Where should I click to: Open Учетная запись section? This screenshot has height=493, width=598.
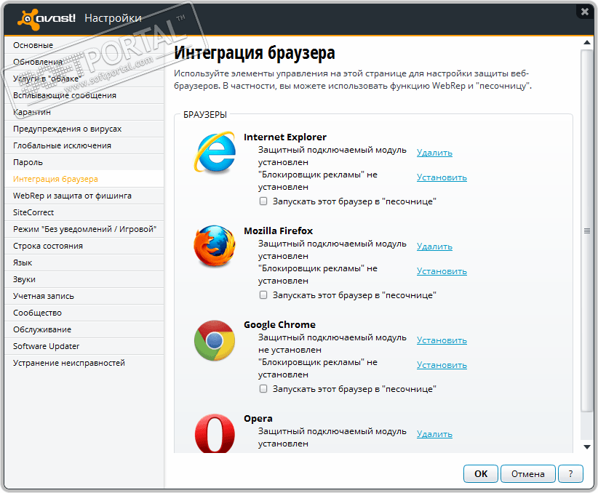click(84, 296)
